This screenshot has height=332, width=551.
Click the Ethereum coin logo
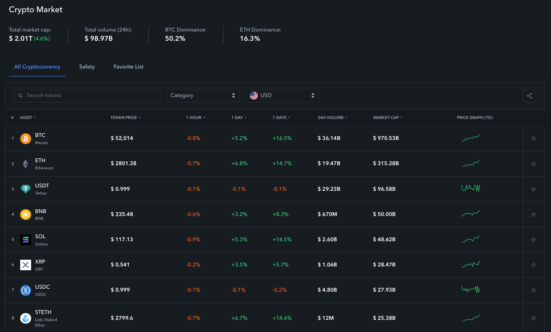25,163
